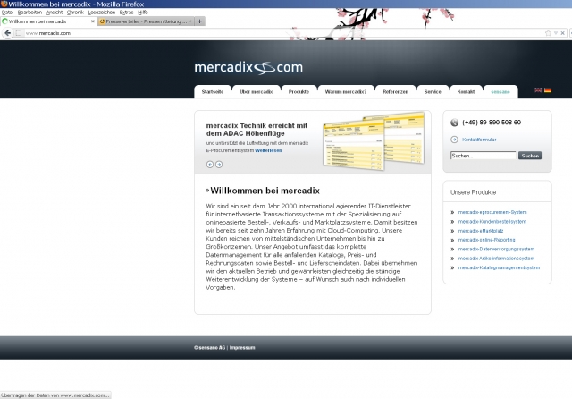Stop loading with the X button in address bar
Image resolution: width=572 pixels, height=399 pixels.
click(x=562, y=33)
